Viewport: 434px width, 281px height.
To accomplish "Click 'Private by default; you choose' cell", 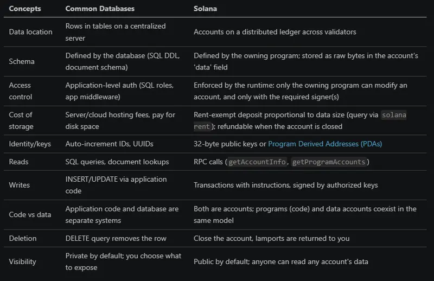I will pyautogui.click(x=123, y=261).
